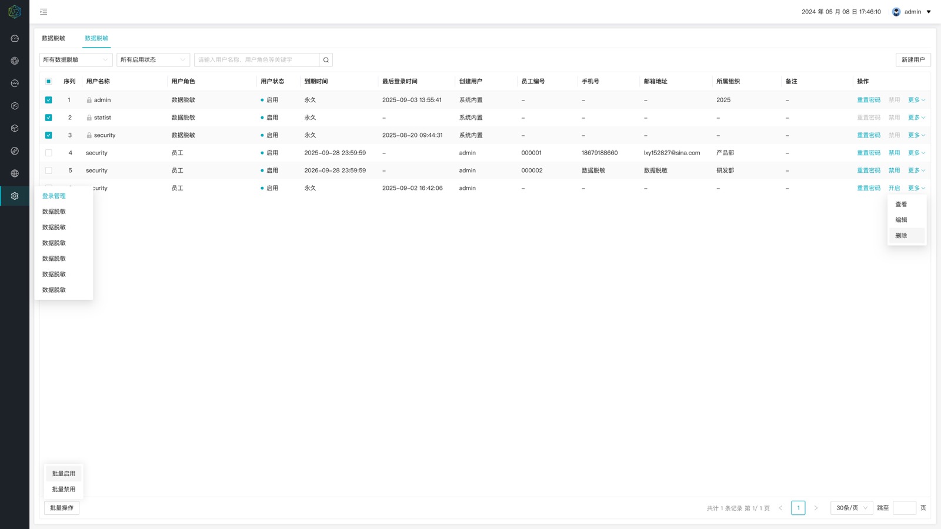Viewport: 941px width, 529px height.
Task: Click the app logo in sidebar
Action: click(15, 12)
